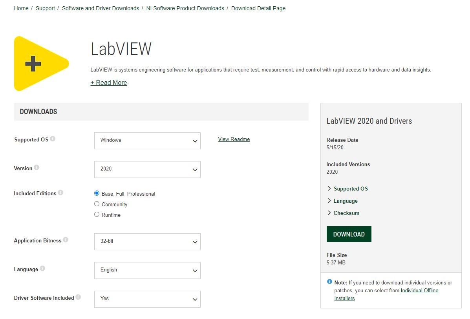
Task: Select the Community edition radio button
Action: click(x=97, y=204)
